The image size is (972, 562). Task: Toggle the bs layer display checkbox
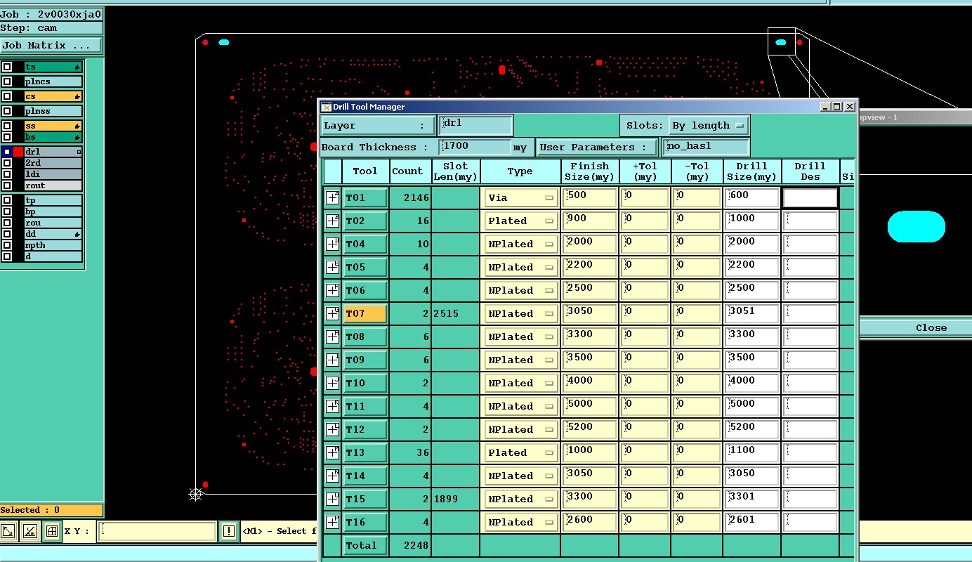pyautogui.click(x=6, y=137)
